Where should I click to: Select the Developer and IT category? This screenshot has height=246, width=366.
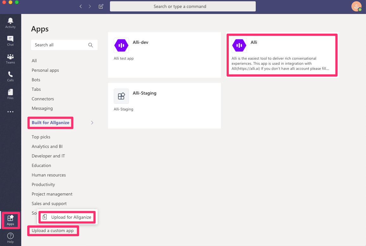(x=48, y=156)
